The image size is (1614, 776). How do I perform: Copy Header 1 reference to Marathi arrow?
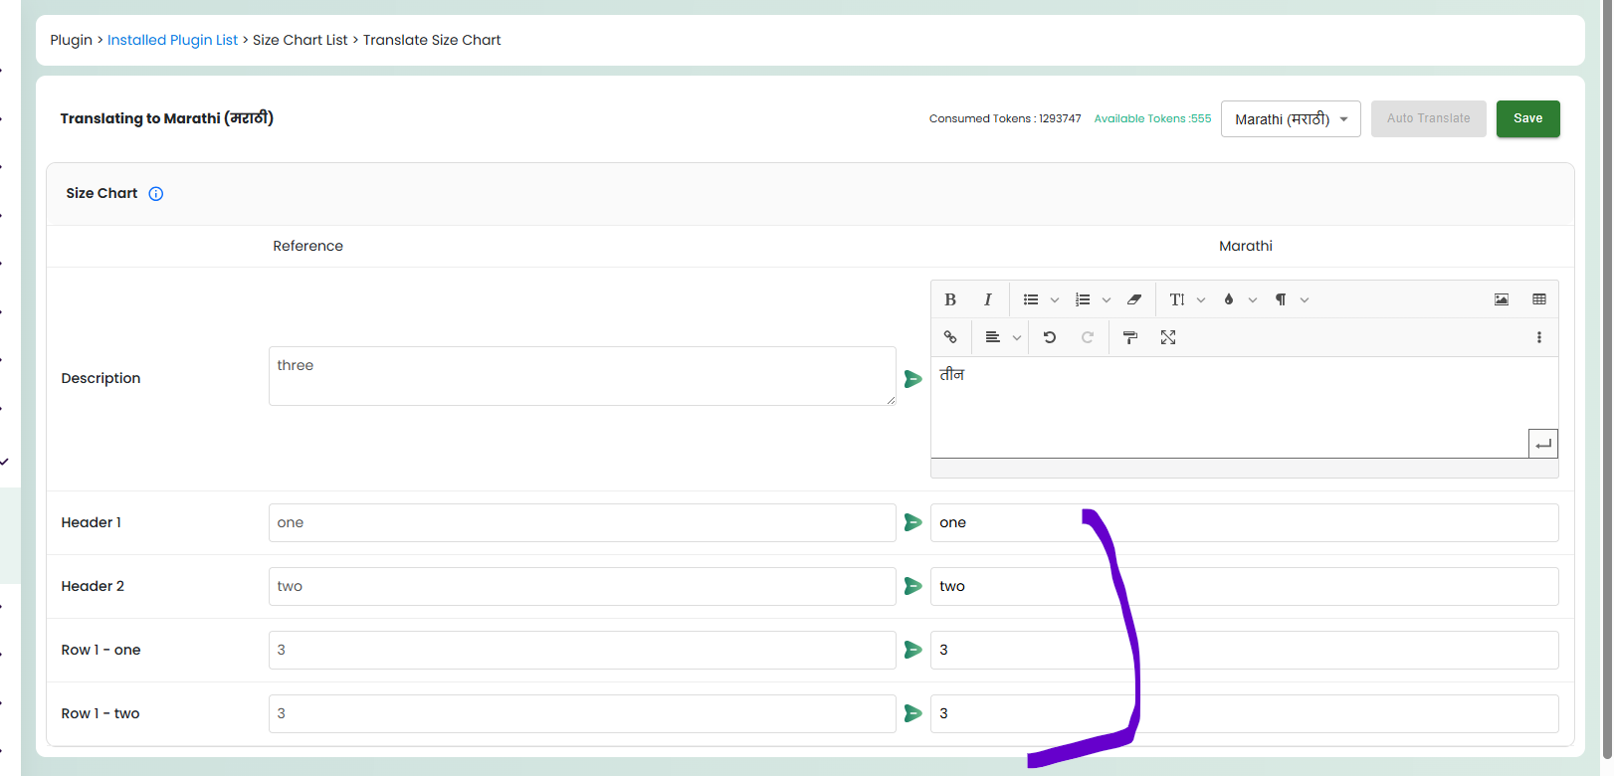click(x=912, y=522)
